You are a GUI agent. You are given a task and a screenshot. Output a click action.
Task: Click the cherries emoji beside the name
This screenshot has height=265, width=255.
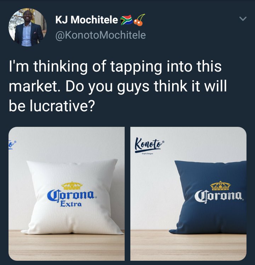[139, 20]
